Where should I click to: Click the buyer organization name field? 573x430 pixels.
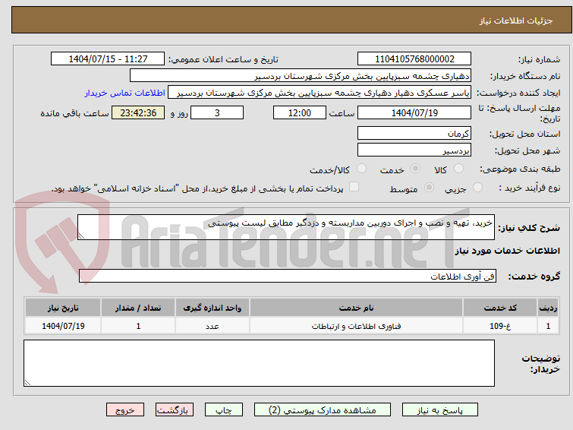[x=301, y=76]
